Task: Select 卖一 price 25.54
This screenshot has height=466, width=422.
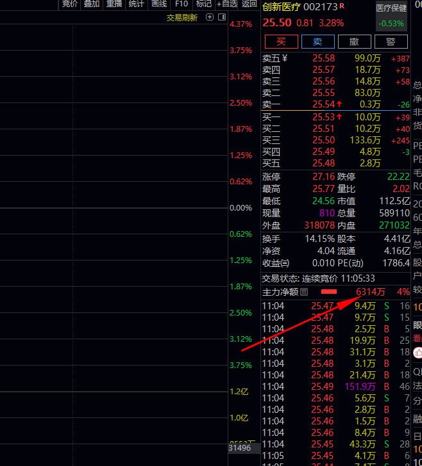Action: pyautogui.click(x=323, y=104)
